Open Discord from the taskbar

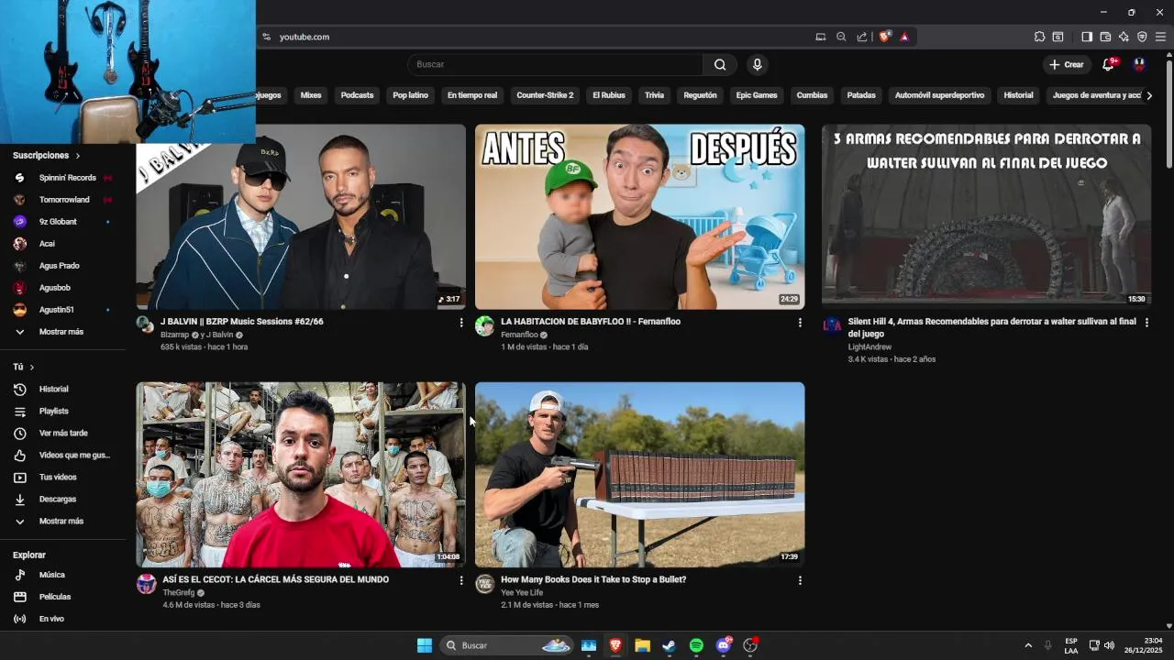pyautogui.click(x=724, y=645)
